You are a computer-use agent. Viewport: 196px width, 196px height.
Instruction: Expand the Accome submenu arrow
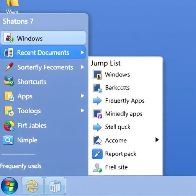point(157,140)
